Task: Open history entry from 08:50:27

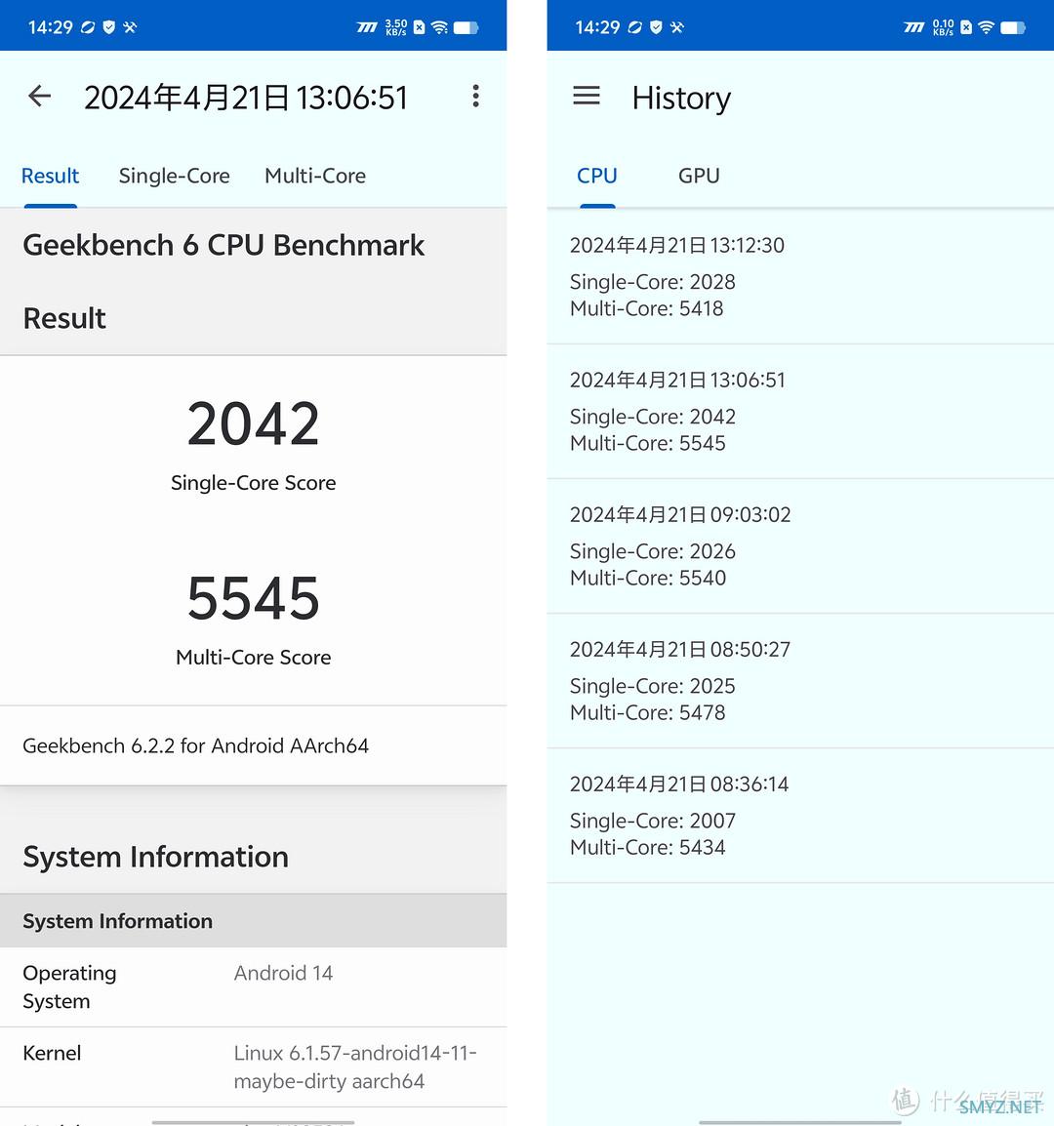Action: (800, 681)
